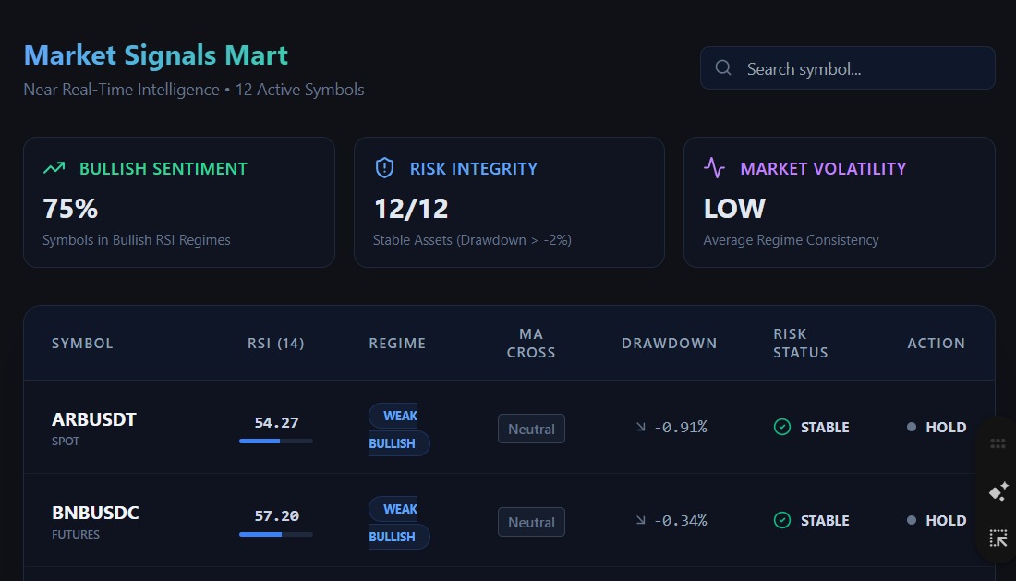Focus the Search symbol input field
1016x581 pixels.
pyautogui.click(x=848, y=68)
